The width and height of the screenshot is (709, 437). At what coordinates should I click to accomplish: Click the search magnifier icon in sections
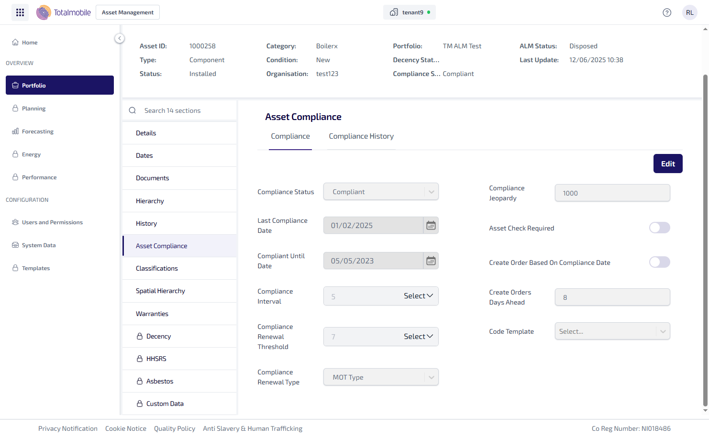pos(133,110)
